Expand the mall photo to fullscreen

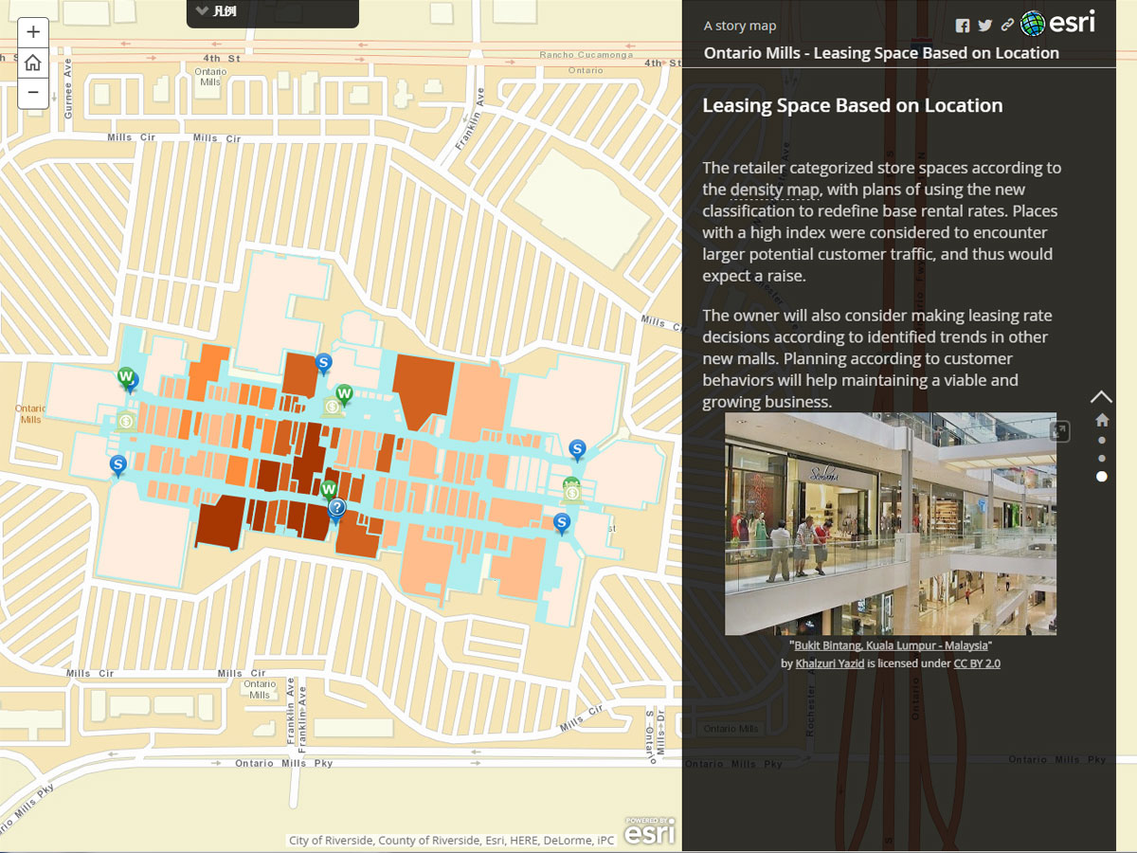[1059, 431]
